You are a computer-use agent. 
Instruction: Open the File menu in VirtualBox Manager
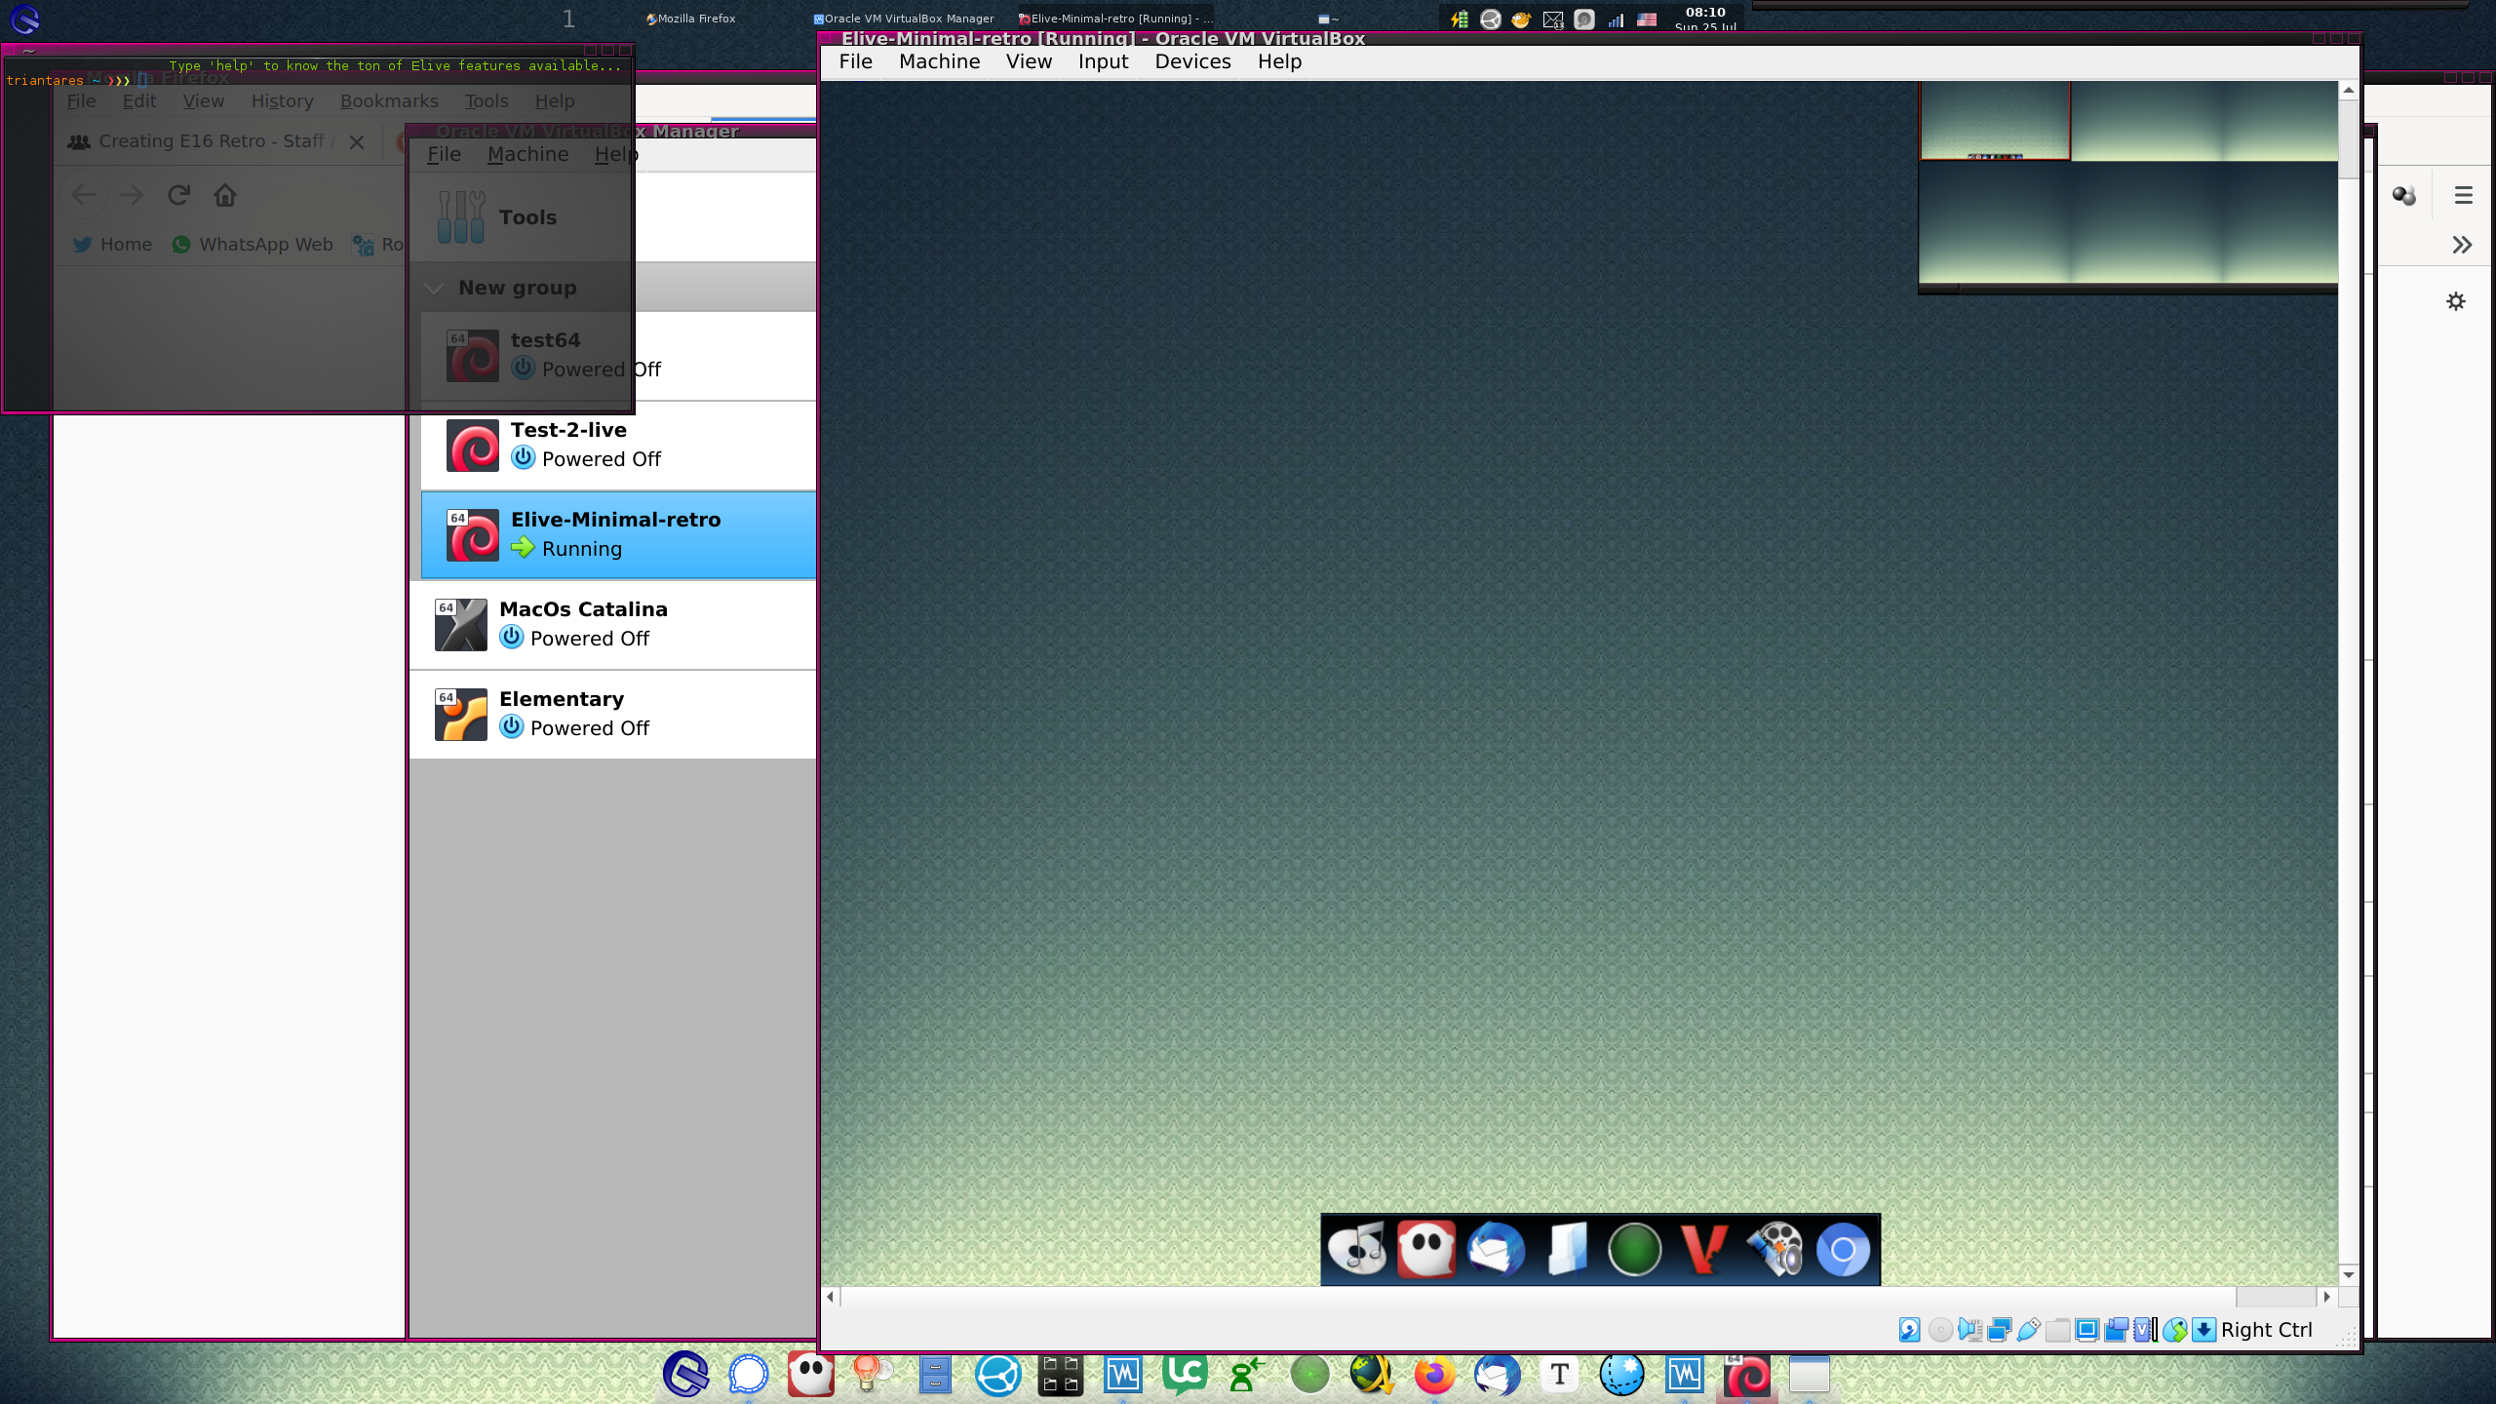coord(444,154)
